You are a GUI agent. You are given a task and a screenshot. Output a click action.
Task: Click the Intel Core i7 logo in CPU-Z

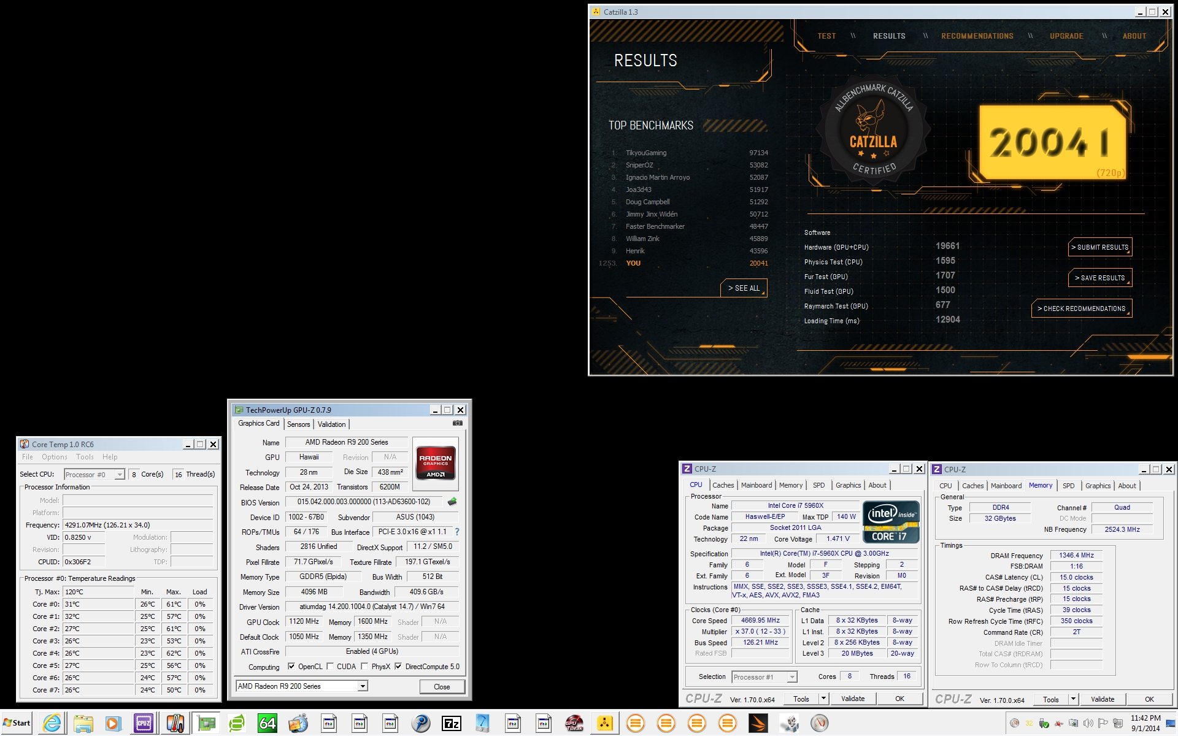pos(891,522)
